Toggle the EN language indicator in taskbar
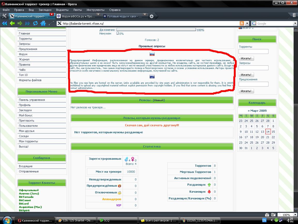Screen dimensions: 298x224 264,220
